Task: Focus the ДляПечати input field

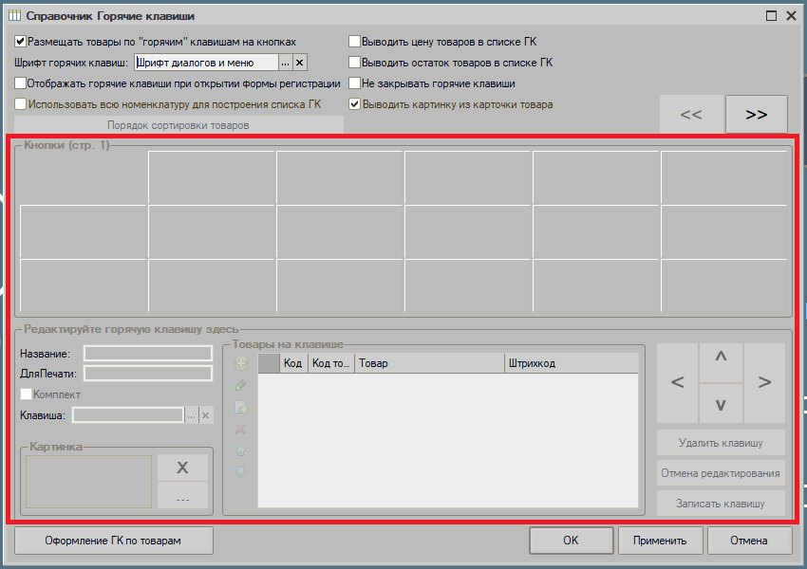Action: 148,374
